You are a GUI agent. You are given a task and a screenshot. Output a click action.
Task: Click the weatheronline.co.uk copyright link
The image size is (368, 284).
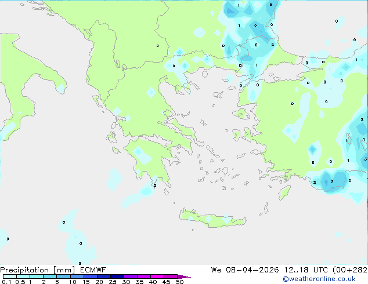pos(319,279)
